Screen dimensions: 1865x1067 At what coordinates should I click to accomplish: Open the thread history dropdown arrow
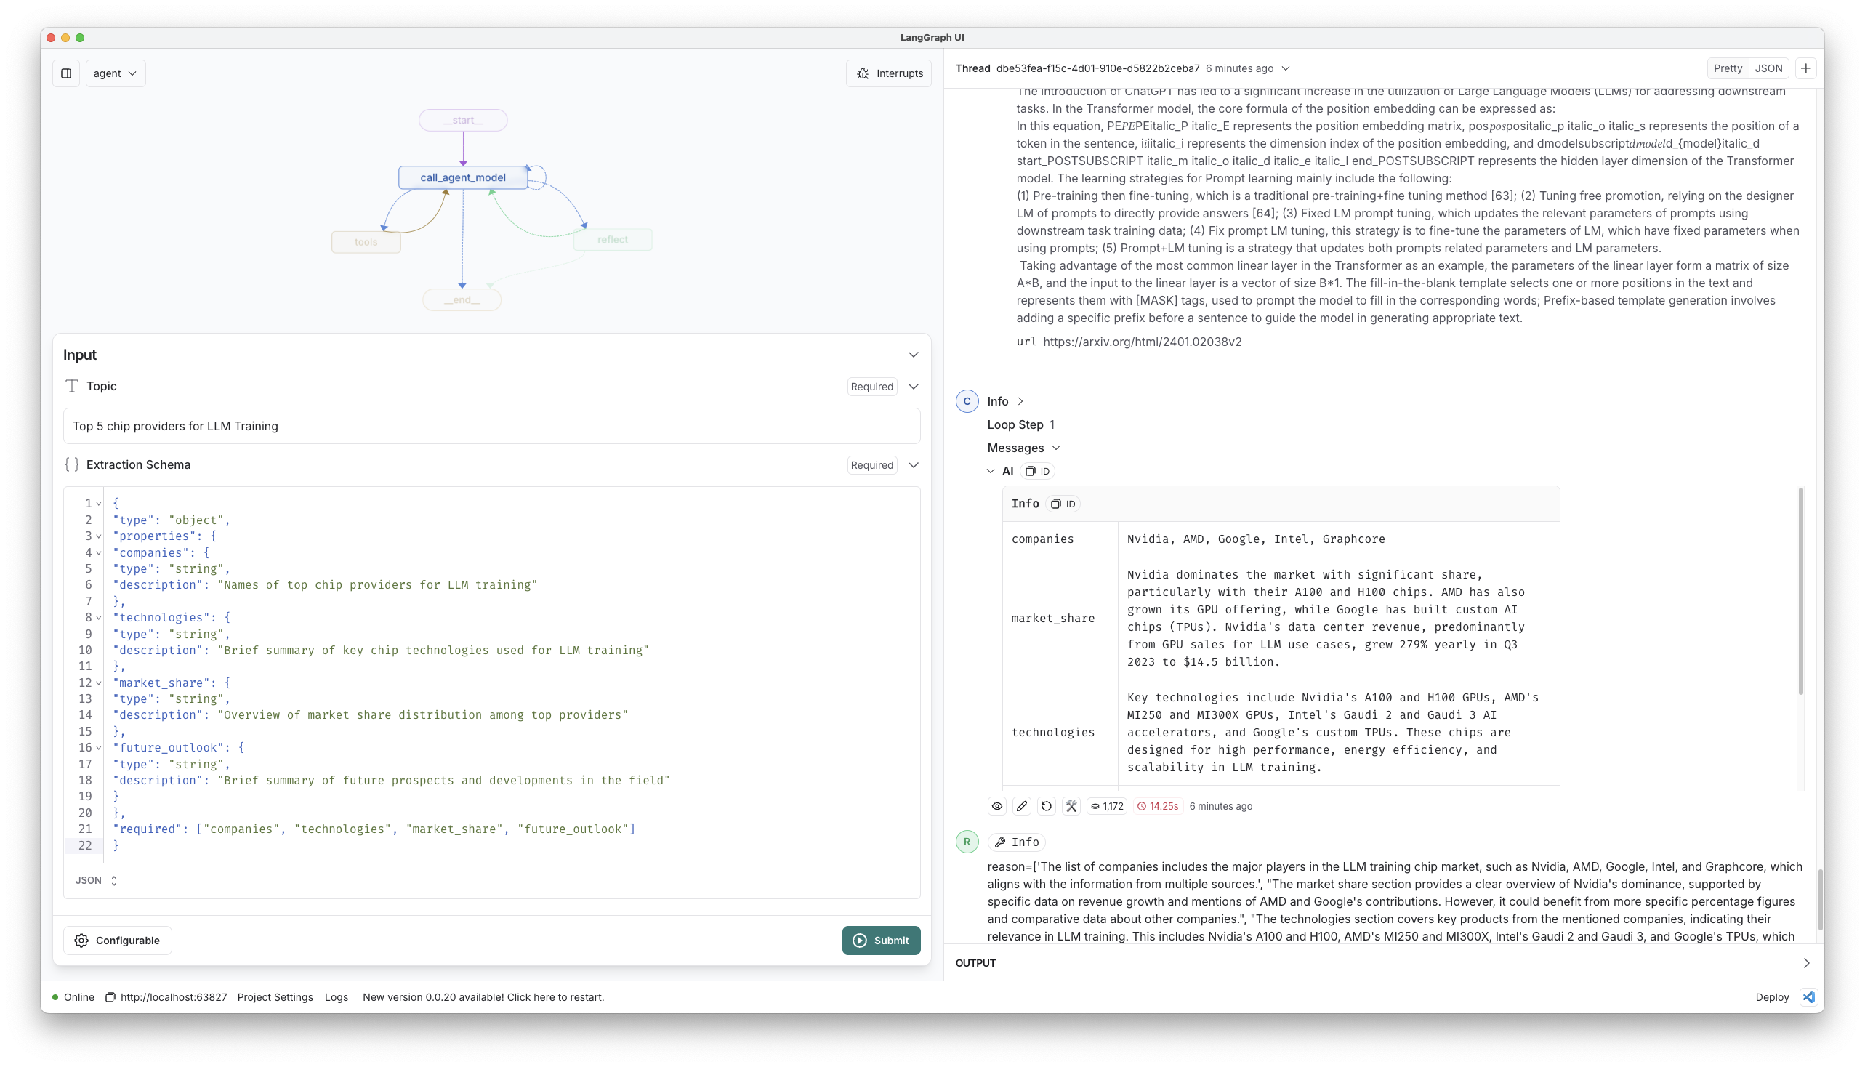tap(1285, 68)
